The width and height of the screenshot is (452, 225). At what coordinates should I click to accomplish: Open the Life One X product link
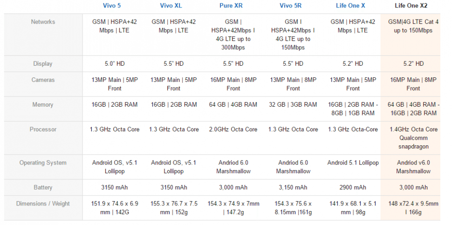point(350,6)
